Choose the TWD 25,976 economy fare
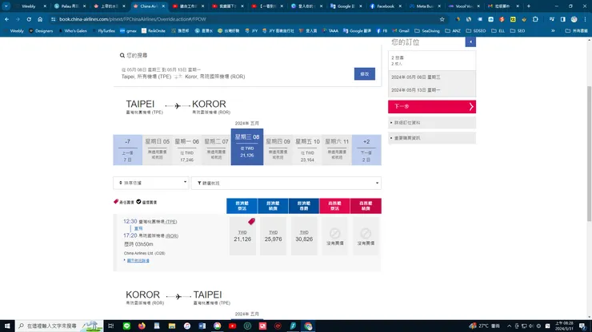Image resolution: width=592 pixels, height=332 pixels. [x=273, y=236]
